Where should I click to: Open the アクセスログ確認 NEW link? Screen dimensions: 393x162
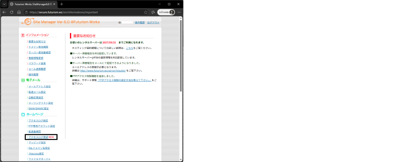41,137
